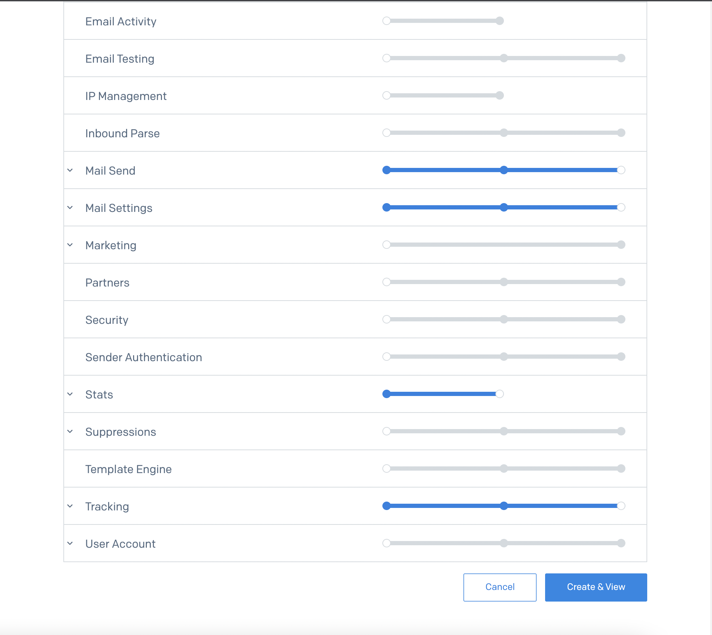Expand the Mail Send permissions row
The image size is (712, 635).
[70, 170]
